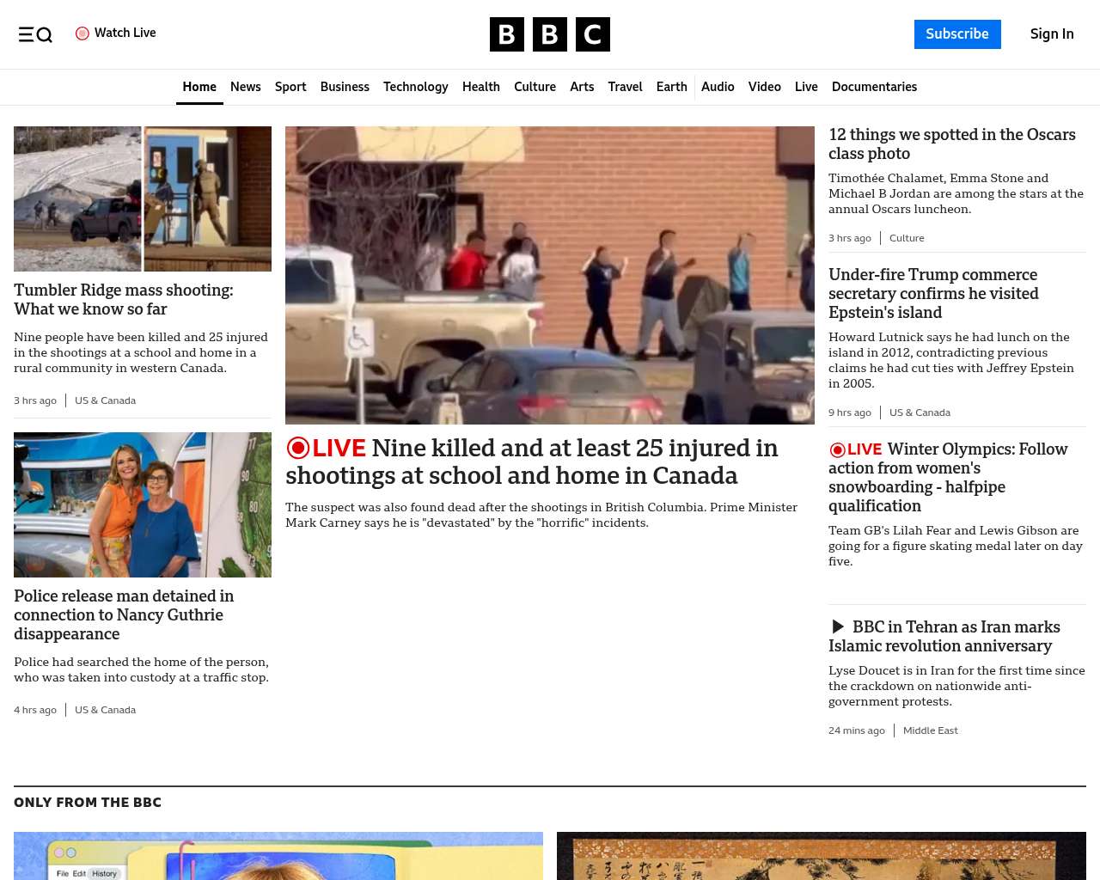Screen dimensions: 1100x880
Task: Click the Tumbler Ridge story summary text
Action: click(x=141, y=352)
